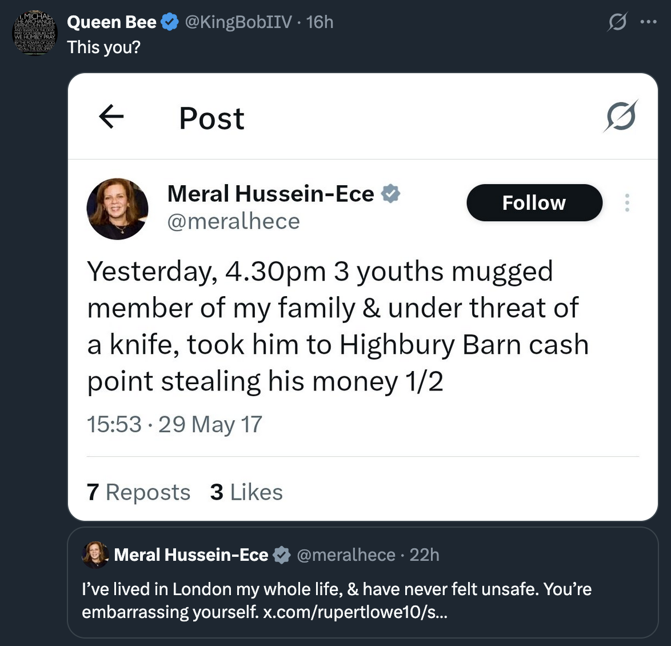Click the @meralhece handle under the name
This screenshot has height=646, width=671.
234,221
